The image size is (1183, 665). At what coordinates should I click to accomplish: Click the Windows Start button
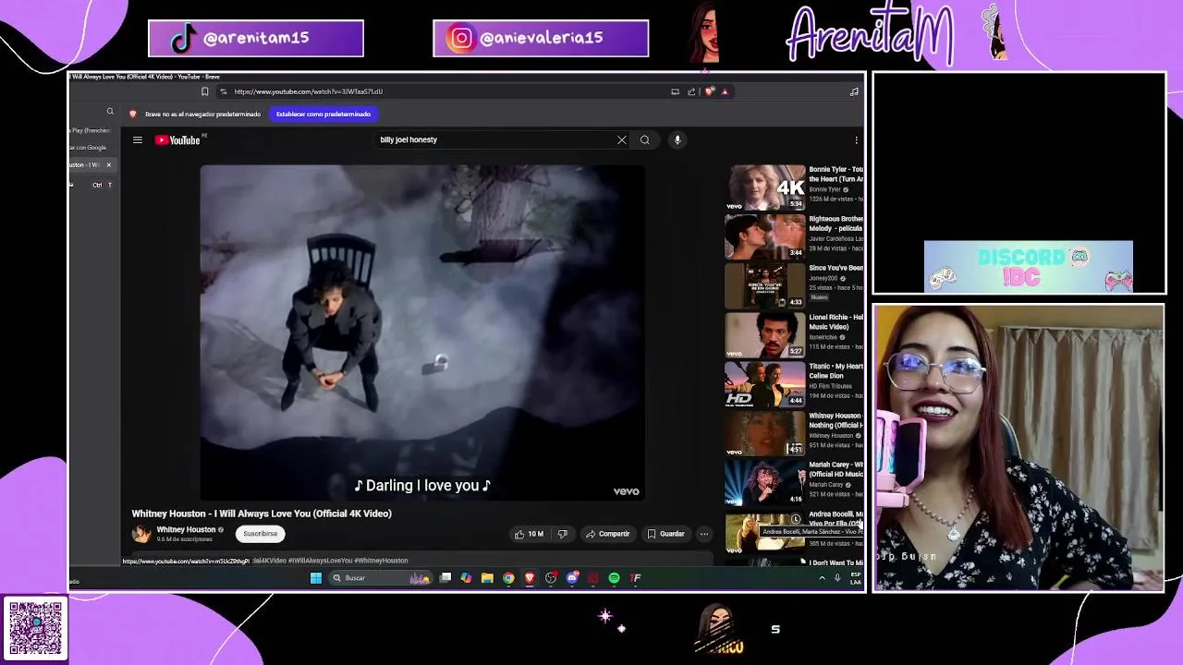316,578
